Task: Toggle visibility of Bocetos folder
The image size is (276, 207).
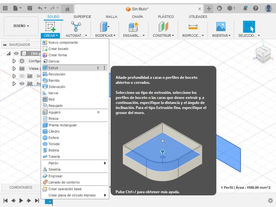Action: 22,83
